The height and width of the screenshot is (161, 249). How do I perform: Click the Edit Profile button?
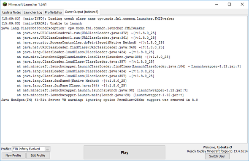pyautogui.click(x=38, y=156)
